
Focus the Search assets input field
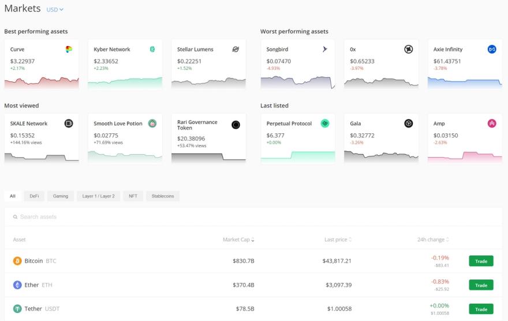(x=253, y=217)
